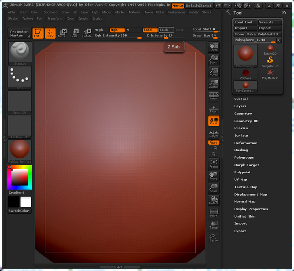The height and width of the screenshot is (271, 294).
Task: Select the Scale transform in top shelf
Action: point(74,33)
